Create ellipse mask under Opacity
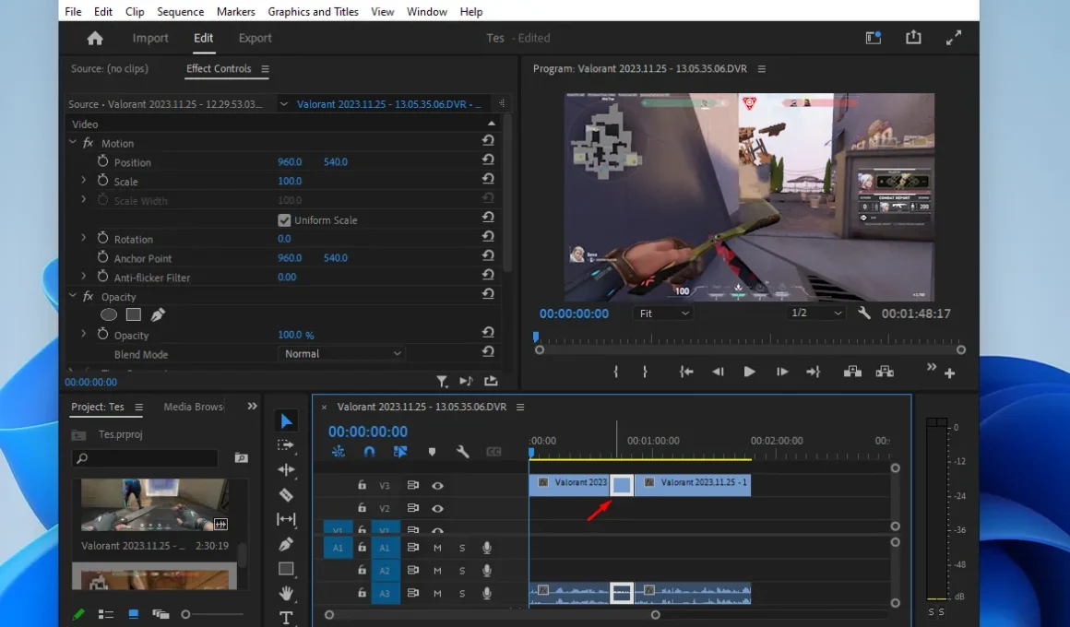 coord(109,314)
